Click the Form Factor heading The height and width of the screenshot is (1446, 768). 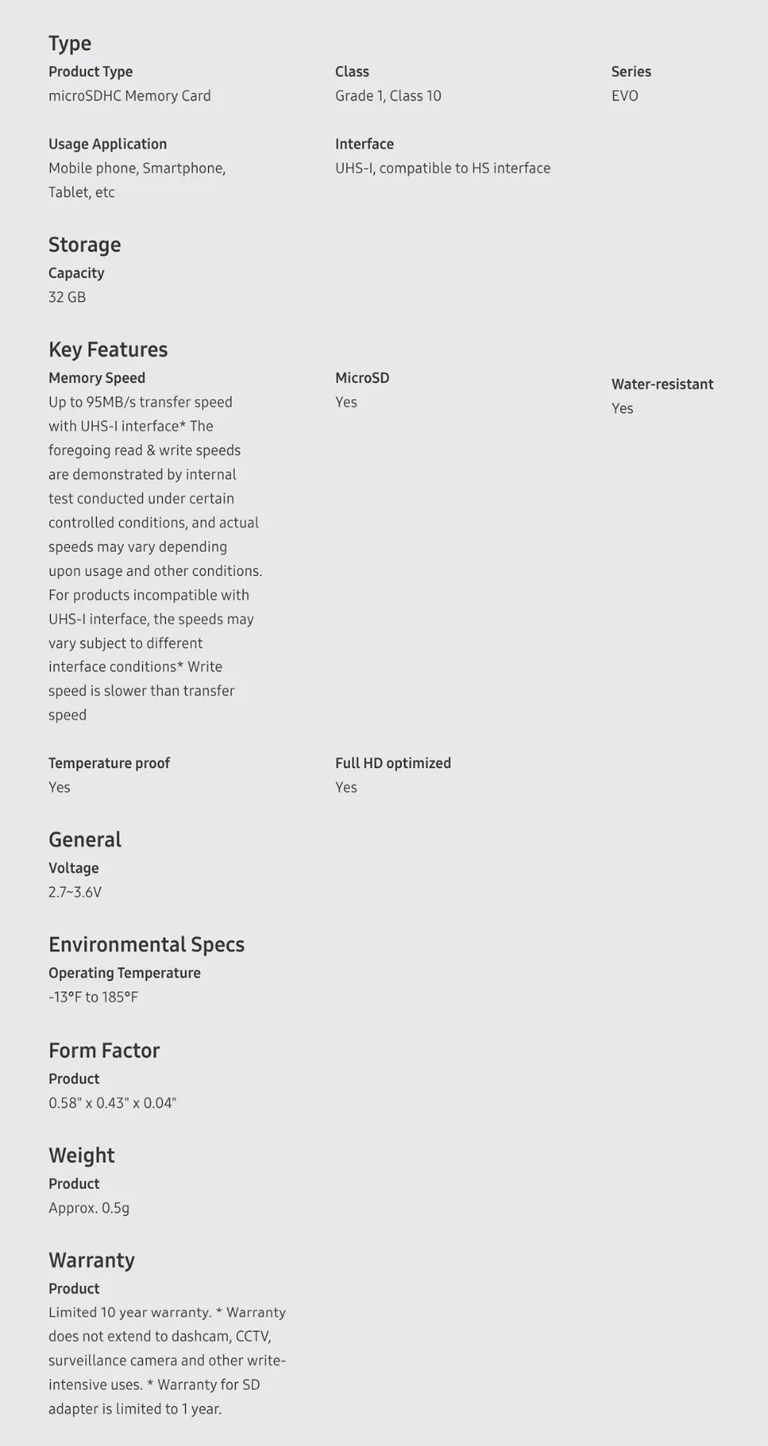pyautogui.click(x=104, y=1050)
